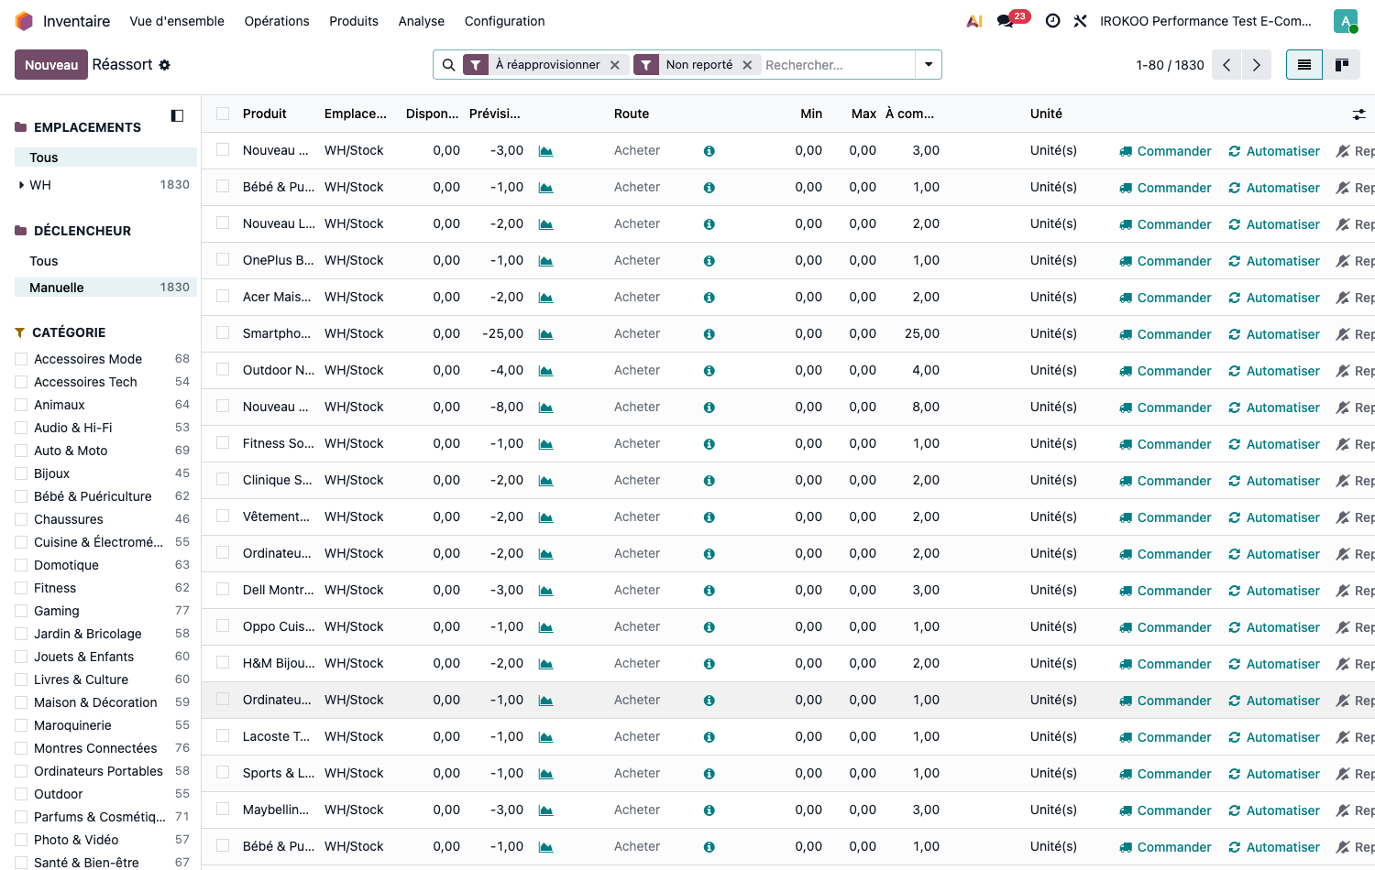
Task: Open the Configuration menu
Action: pos(505,21)
